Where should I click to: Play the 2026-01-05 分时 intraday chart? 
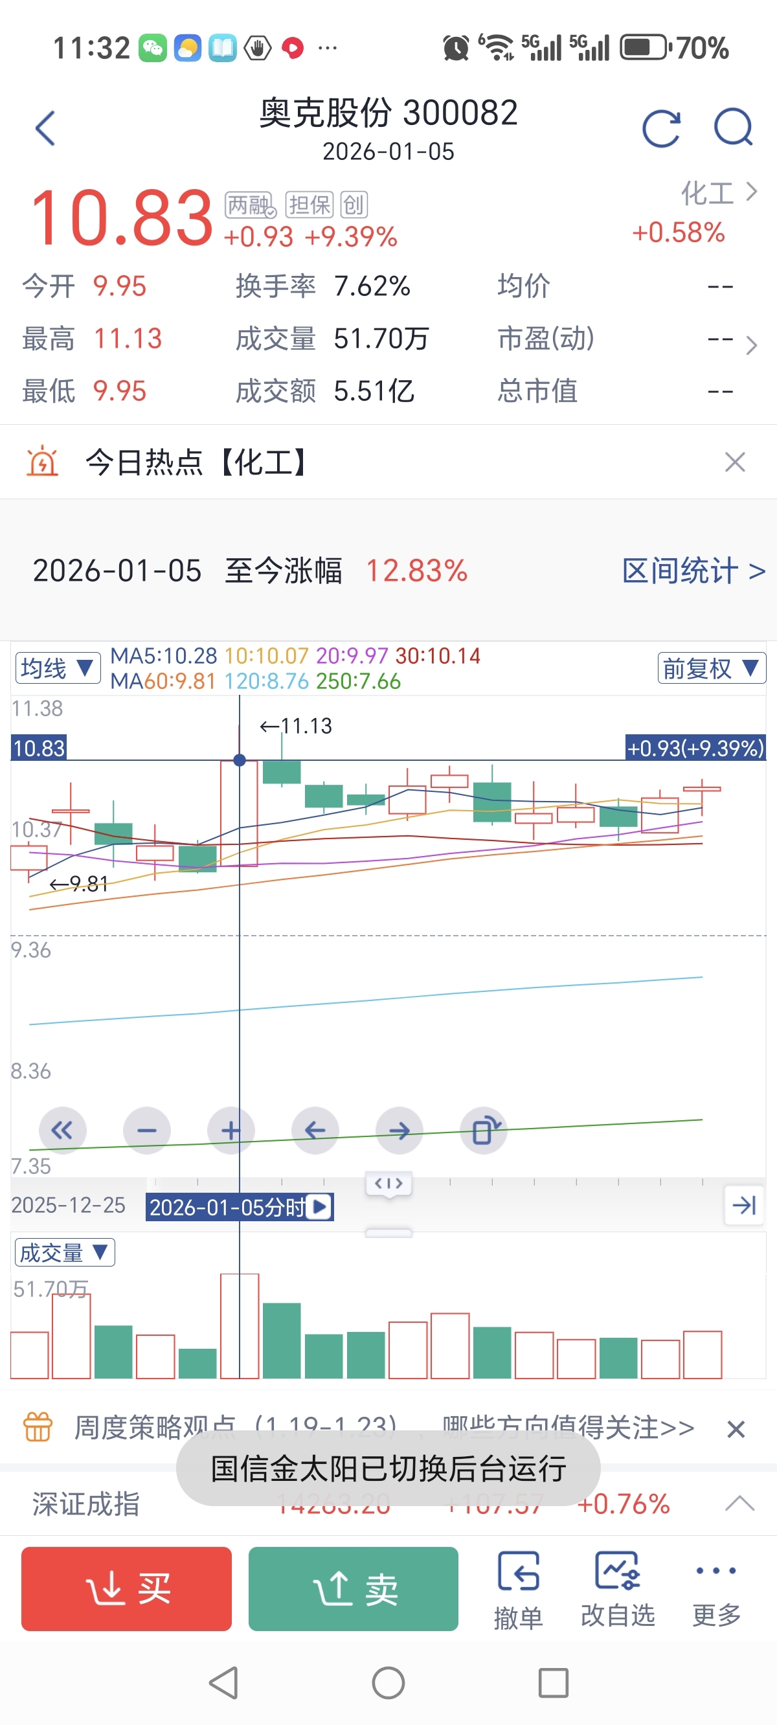[320, 1207]
